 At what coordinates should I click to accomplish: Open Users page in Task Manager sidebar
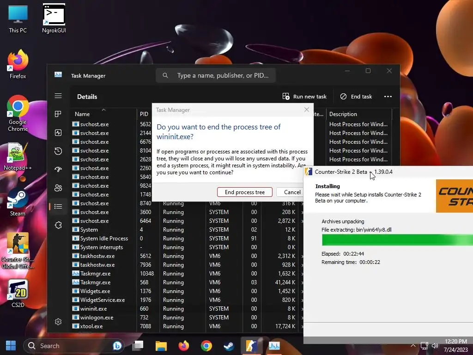point(58,188)
